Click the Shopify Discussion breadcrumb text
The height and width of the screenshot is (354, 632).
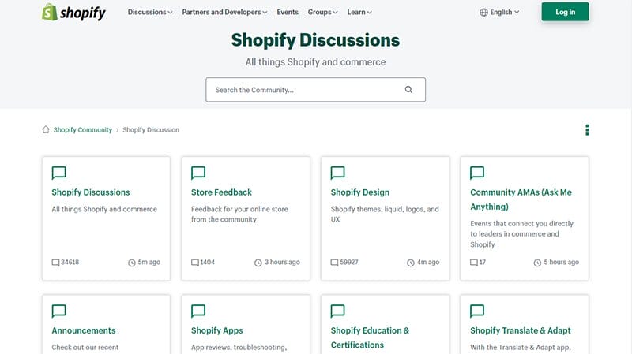[x=151, y=129]
